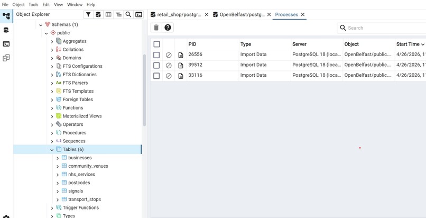Toggle the select-all processes header checkbox
This screenshot has height=218, width=426.
click(156, 44)
